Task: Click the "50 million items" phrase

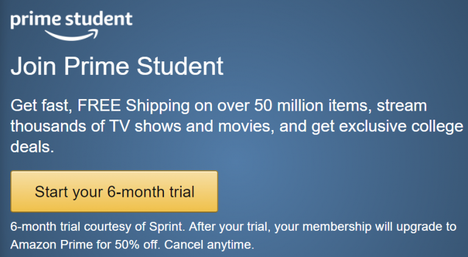Action: tap(313, 106)
